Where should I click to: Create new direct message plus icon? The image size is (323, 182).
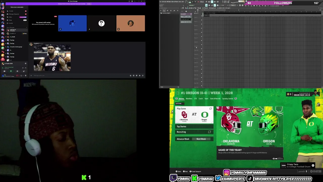26,27
